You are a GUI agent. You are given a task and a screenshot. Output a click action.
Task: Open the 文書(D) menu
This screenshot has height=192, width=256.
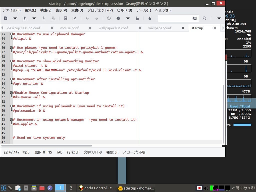pyautogui.click(x=77, y=10)
